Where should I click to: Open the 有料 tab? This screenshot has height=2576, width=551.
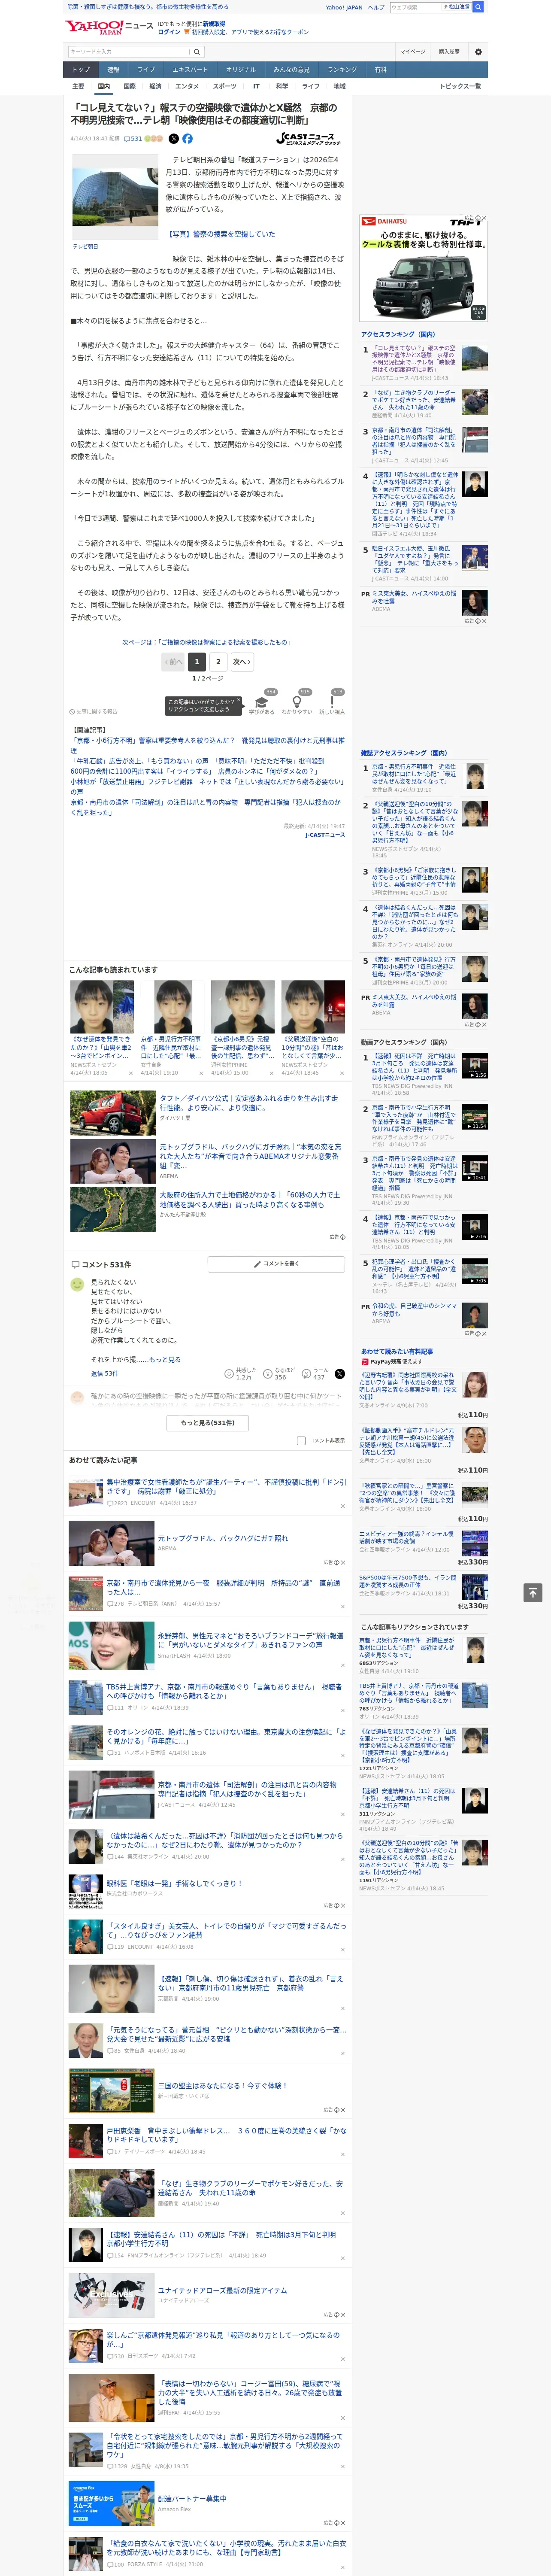(380, 70)
